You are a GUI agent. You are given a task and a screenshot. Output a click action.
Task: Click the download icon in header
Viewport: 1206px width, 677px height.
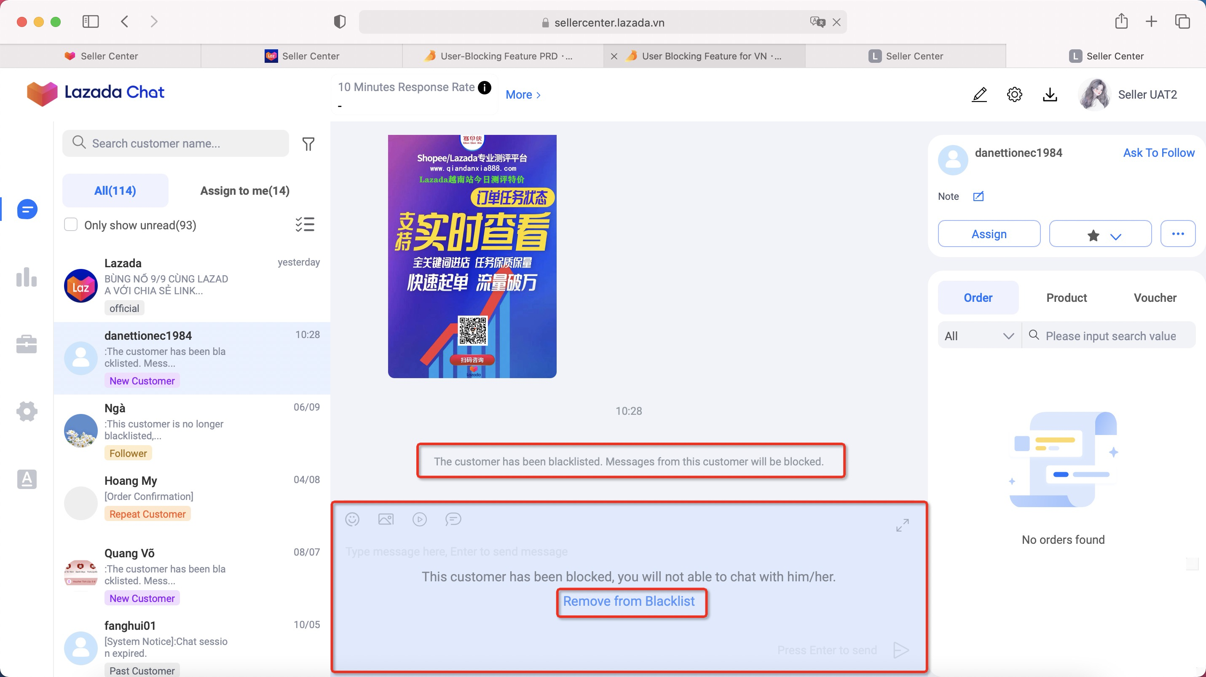tap(1050, 94)
